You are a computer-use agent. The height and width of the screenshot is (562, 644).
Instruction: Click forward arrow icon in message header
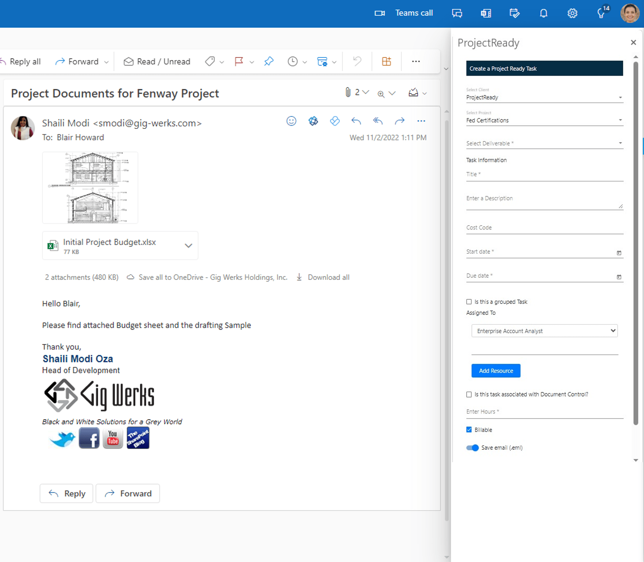pyautogui.click(x=400, y=121)
